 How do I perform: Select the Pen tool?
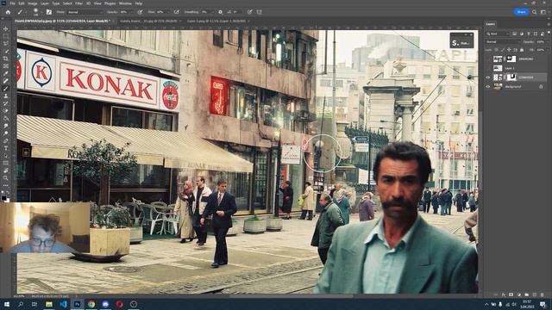point(6,140)
